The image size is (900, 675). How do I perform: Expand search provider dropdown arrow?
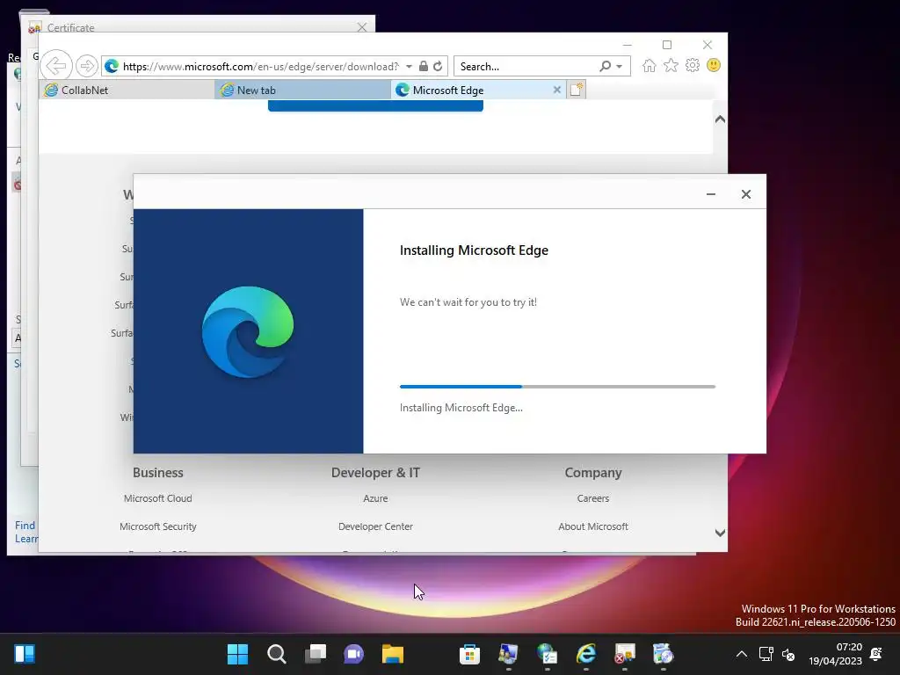[620, 67]
